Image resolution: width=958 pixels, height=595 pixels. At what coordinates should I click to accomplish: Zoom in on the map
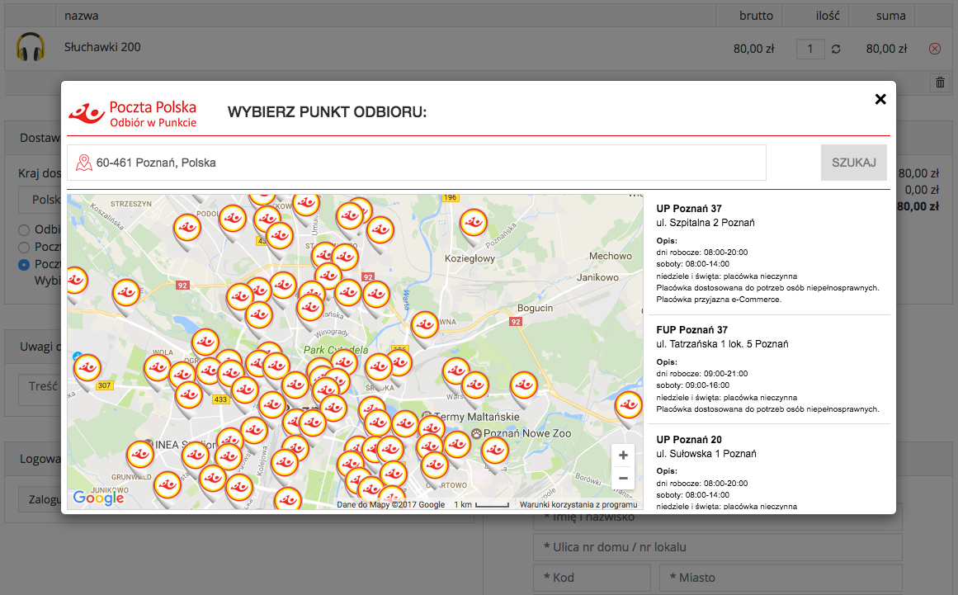point(623,455)
